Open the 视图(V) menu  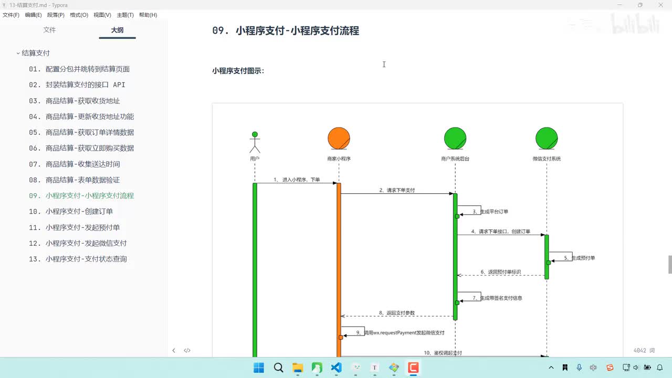102,15
